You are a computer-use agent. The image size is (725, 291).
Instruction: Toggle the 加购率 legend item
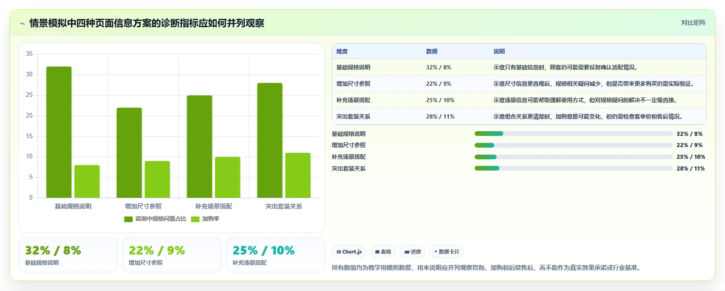[x=205, y=219]
